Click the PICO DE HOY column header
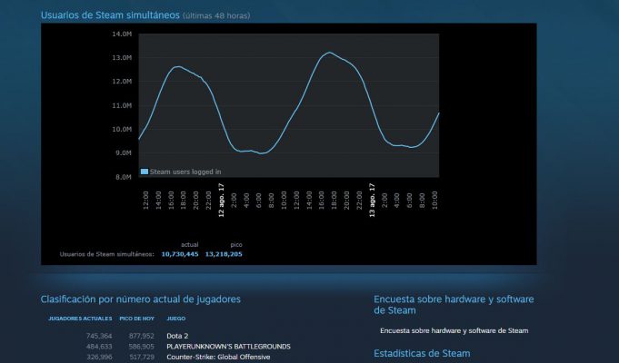The height and width of the screenshot is (363, 619). point(137,319)
